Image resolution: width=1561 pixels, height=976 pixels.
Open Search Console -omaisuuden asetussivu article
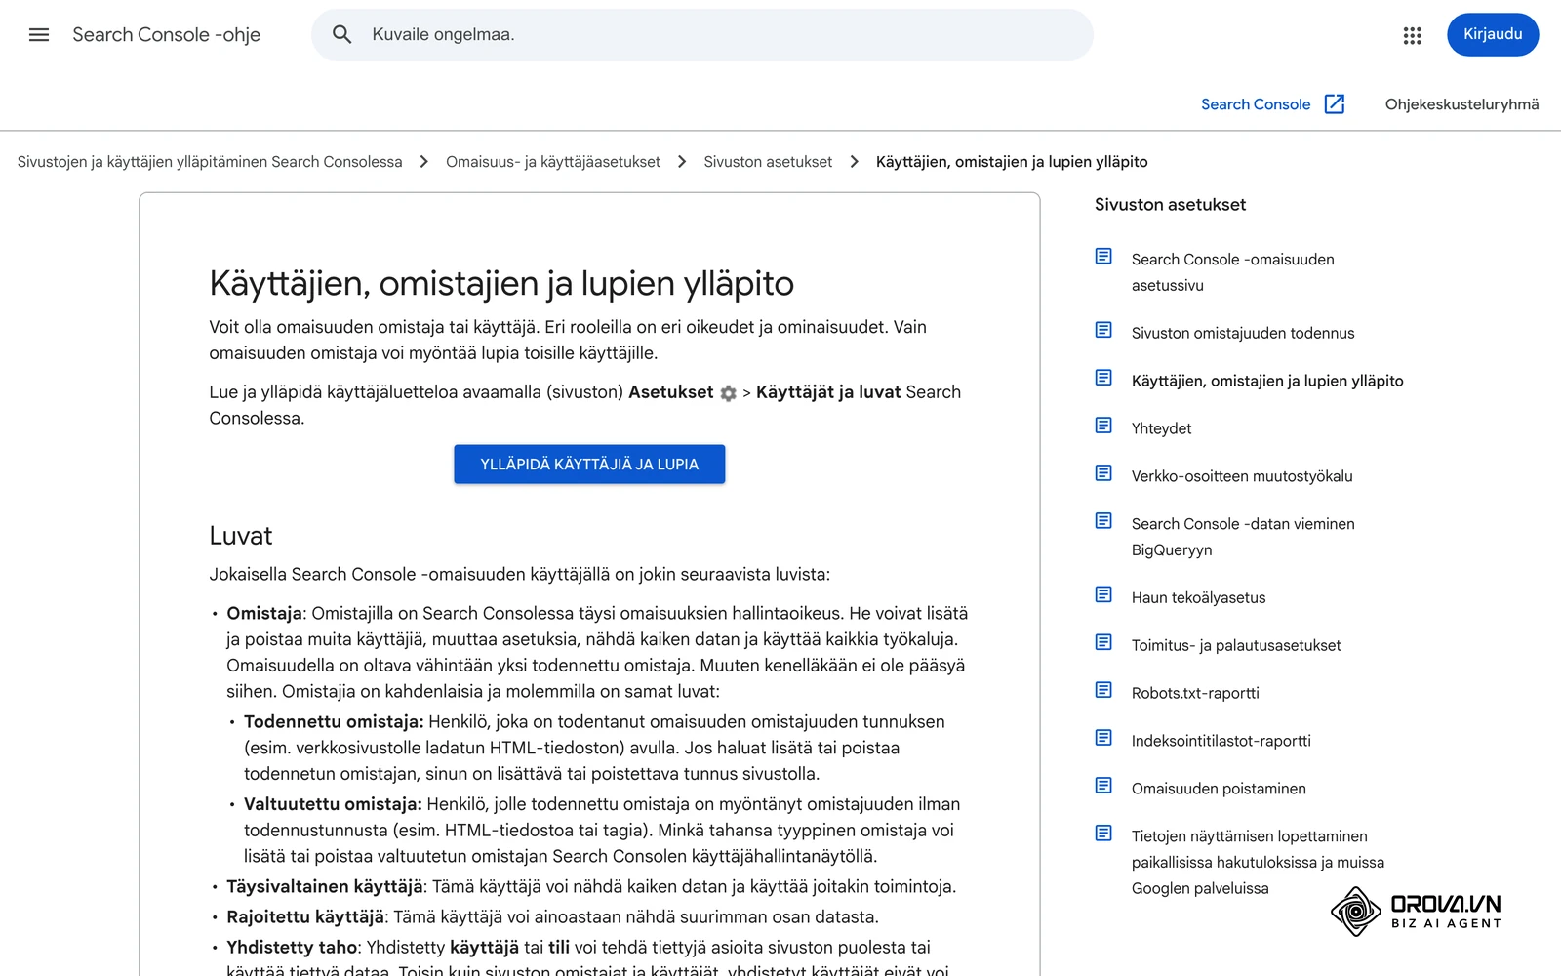point(1233,272)
